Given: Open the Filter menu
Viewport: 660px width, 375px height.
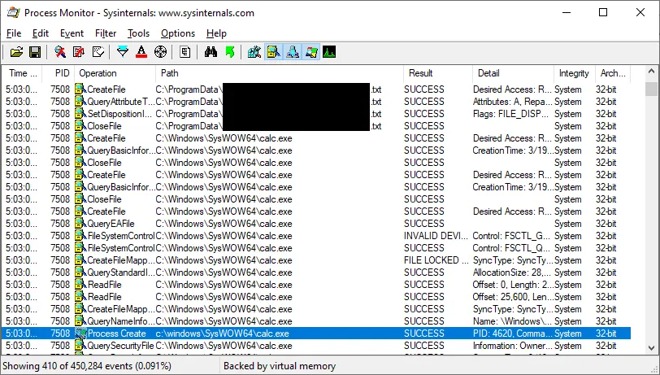Looking at the screenshot, I should tap(106, 33).
